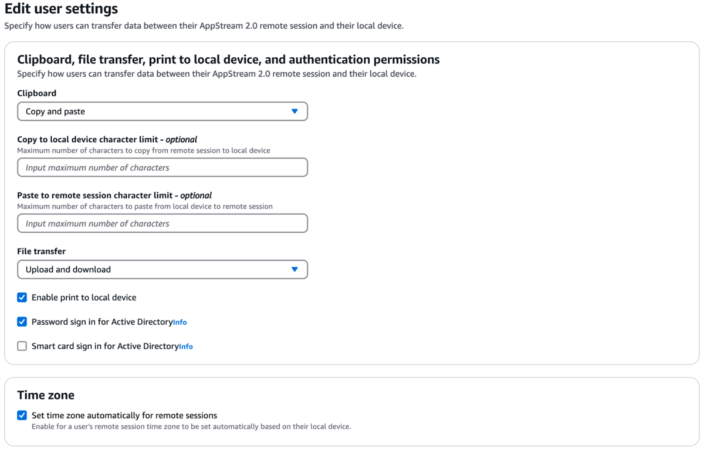This screenshot has width=704, height=453.
Task: Uncheck Set time zone automatically for remote sessions
Action: (22, 415)
